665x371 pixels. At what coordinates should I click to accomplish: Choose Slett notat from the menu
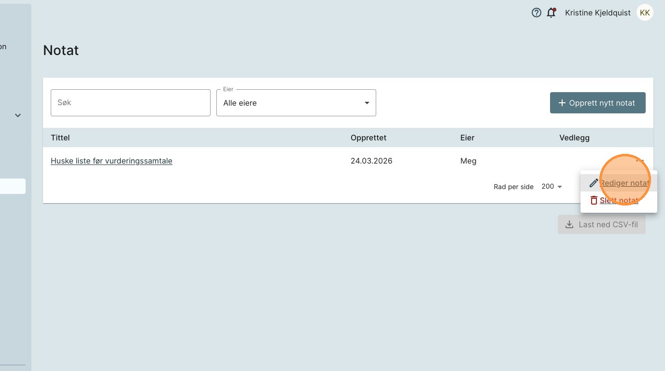(x=619, y=200)
